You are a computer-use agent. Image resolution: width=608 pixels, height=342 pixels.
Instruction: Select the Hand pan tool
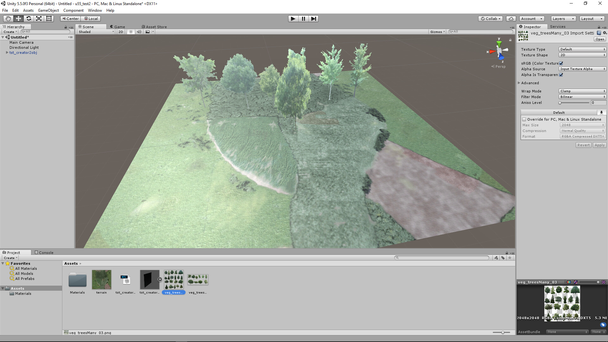point(8,19)
